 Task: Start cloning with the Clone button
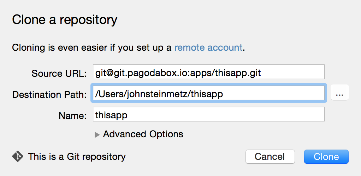pyautogui.click(x=326, y=157)
